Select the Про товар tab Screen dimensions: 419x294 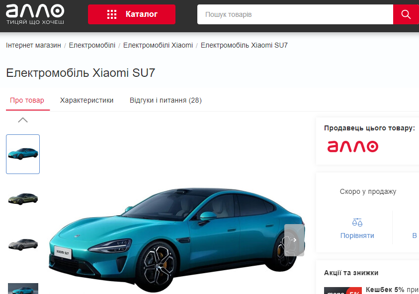(x=27, y=100)
